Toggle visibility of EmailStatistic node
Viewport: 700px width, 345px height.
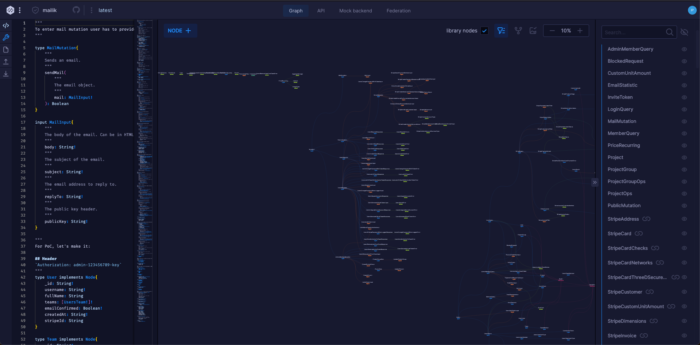pyautogui.click(x=684, y=85)
